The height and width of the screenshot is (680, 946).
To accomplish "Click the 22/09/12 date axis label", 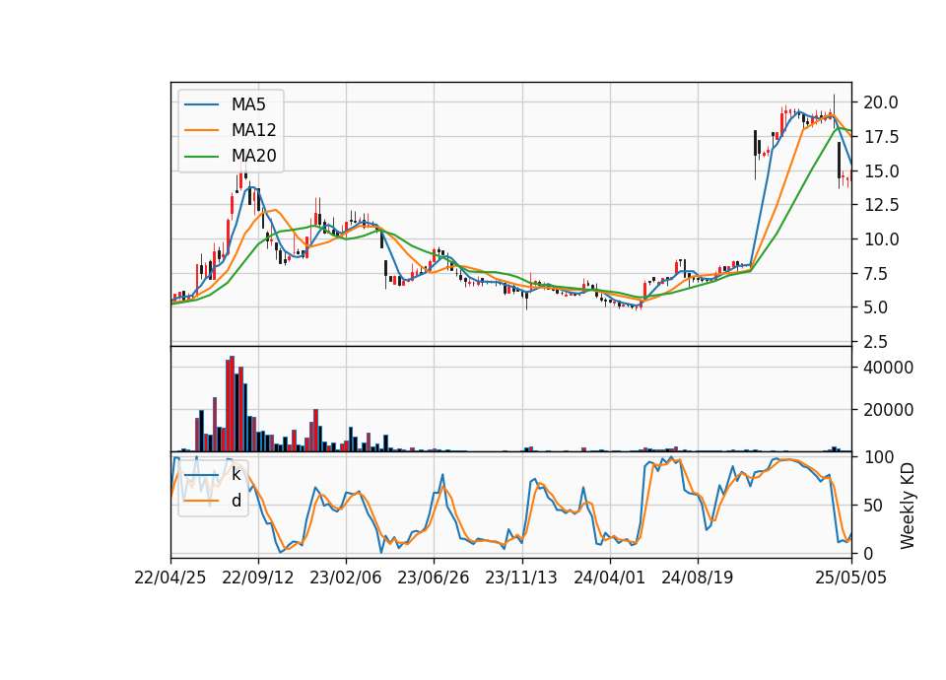I will pyautogui.click(x=258, y=578).
